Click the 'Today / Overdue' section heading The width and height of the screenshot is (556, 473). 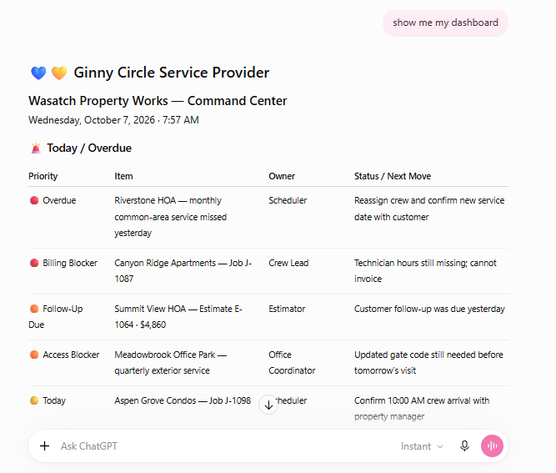(x=89, y=148)
